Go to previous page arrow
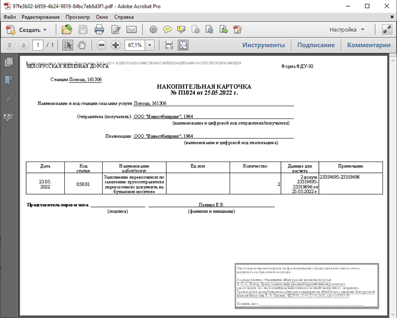The width and height of the screenshot is (397, 318). [x=9, y=45]
